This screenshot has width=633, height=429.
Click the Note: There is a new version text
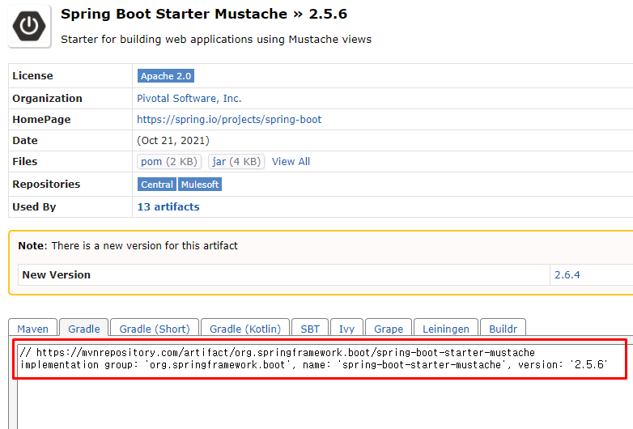tap(128, 246)
